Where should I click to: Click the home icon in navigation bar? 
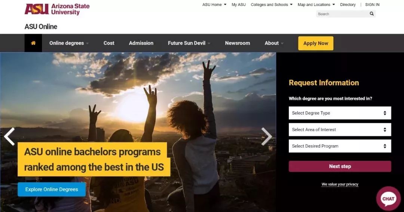click(x=33, y=43)
